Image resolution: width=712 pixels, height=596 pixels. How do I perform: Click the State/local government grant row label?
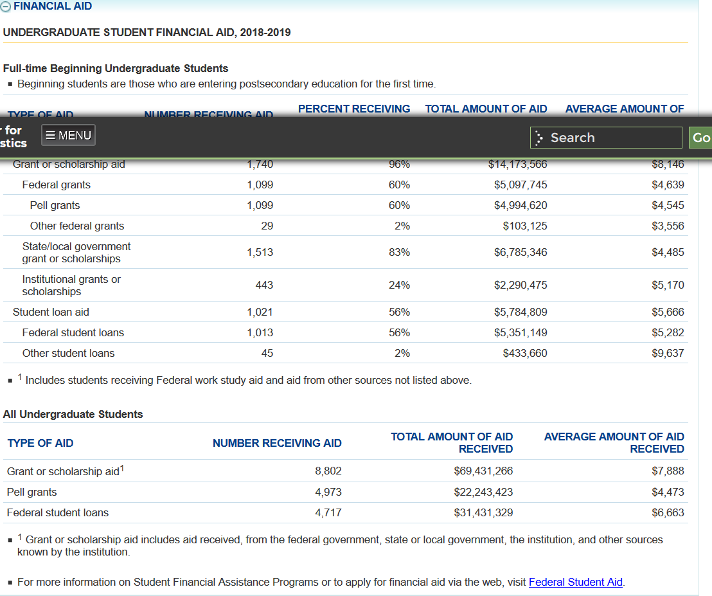[x=76, y=253]
